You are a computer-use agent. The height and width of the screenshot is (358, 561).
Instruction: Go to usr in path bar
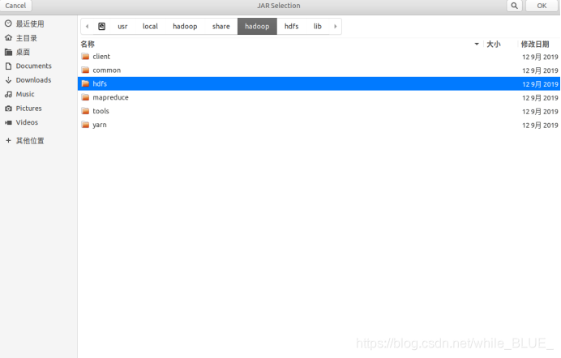[x=122, y=27]
